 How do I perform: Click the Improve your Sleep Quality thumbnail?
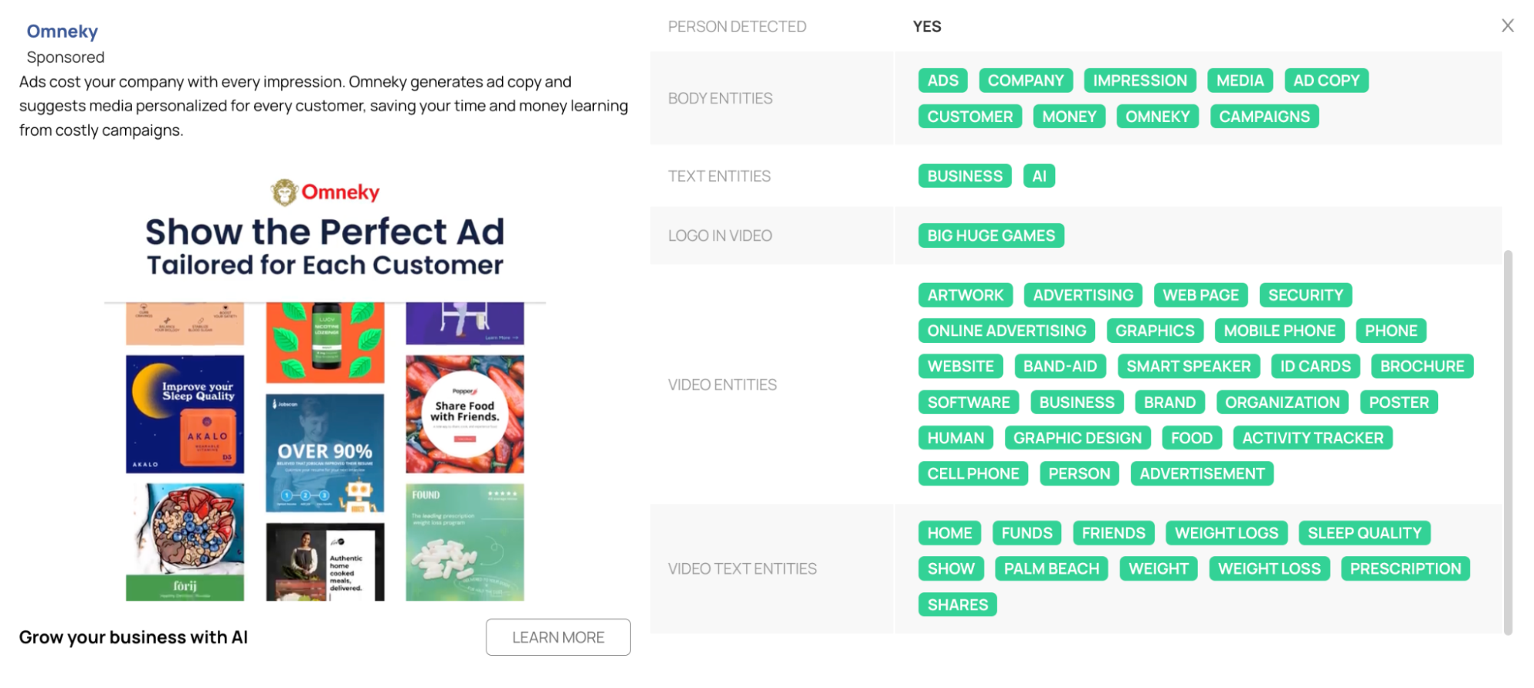pos(185,414)
